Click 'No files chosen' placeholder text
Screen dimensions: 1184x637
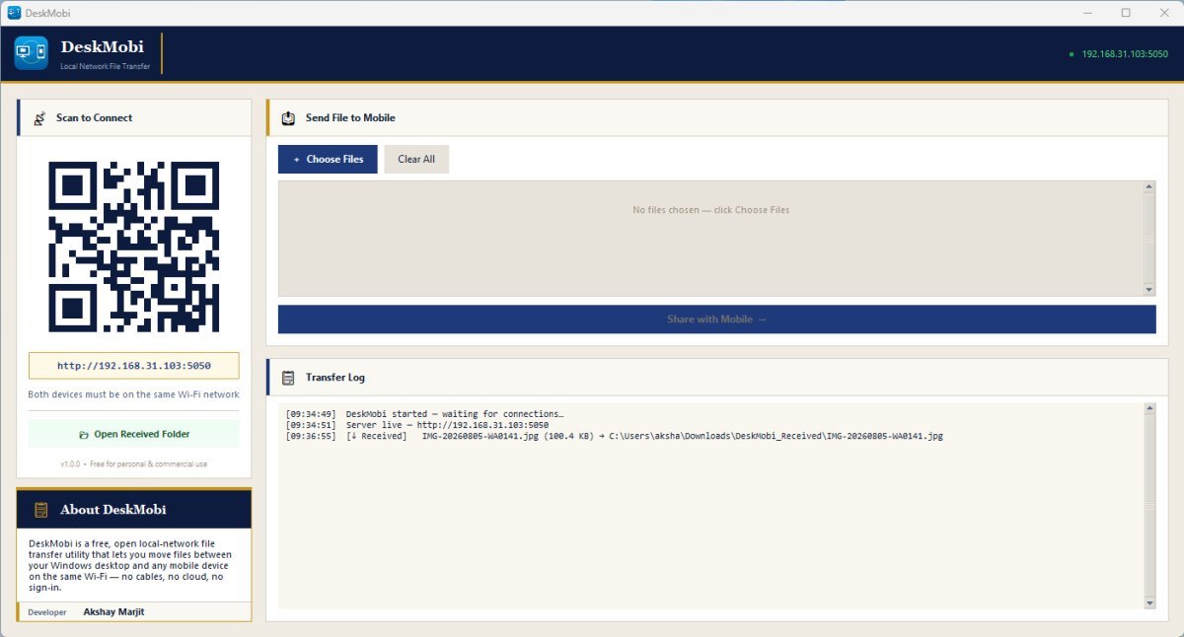[x=710, y=210]
